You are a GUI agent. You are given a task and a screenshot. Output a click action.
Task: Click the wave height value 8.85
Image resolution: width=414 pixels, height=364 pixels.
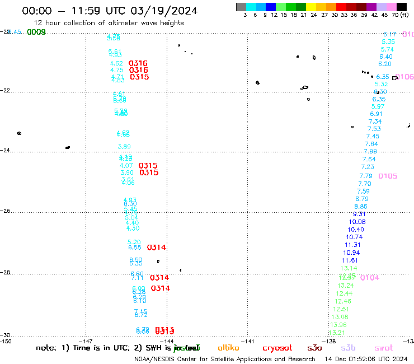pos(361,207)
